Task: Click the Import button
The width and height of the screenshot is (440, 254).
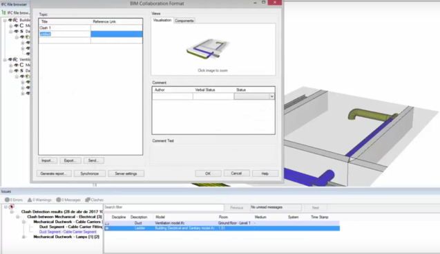Action: click(48, 160)
